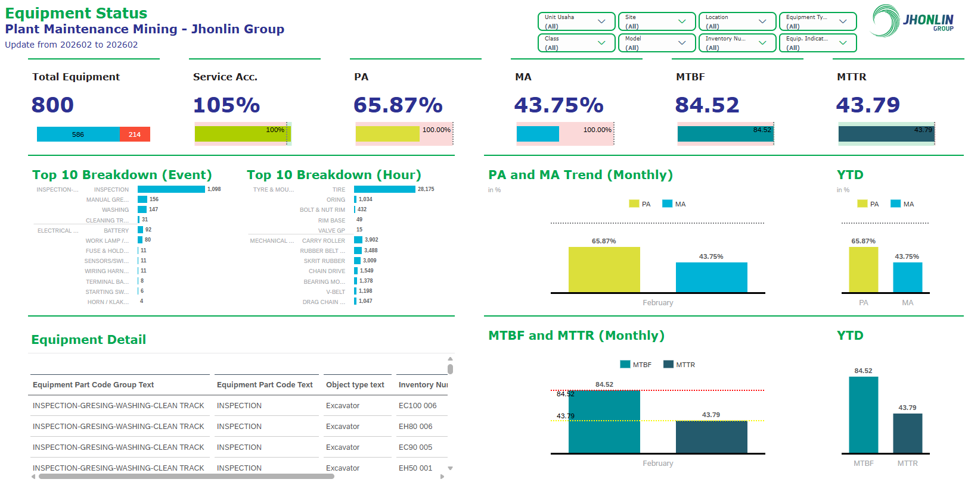The width and height of the screenshot is (965, 501).
Task: Open the Inventory Number filter dropdown
Action: coord(737,43)
